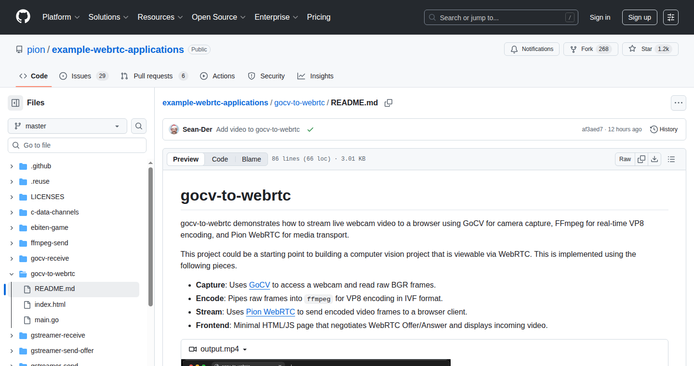Copy the file path icon next to README.md
Image resolution: width=694 pixels, height=366 pixels.
click(x=388, y=103)
